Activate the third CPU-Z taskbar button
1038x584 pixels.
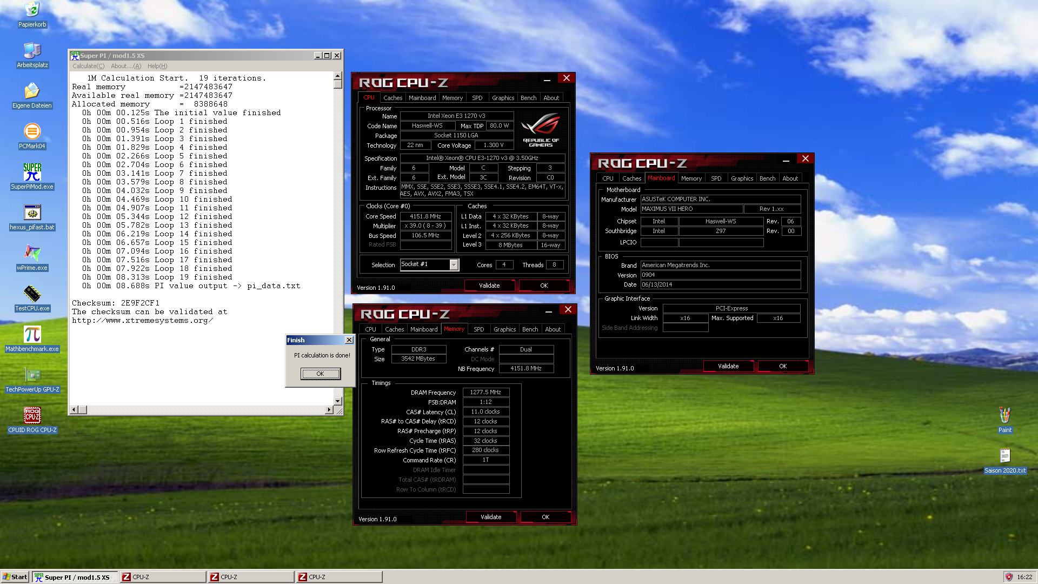[x=339, y=577]
